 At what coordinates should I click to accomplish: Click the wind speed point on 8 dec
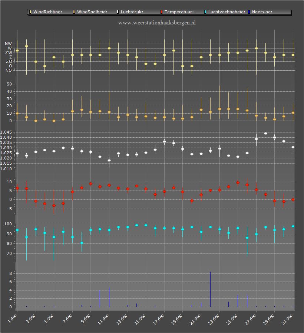point(82,110)
